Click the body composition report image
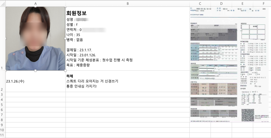 [229, 65]
